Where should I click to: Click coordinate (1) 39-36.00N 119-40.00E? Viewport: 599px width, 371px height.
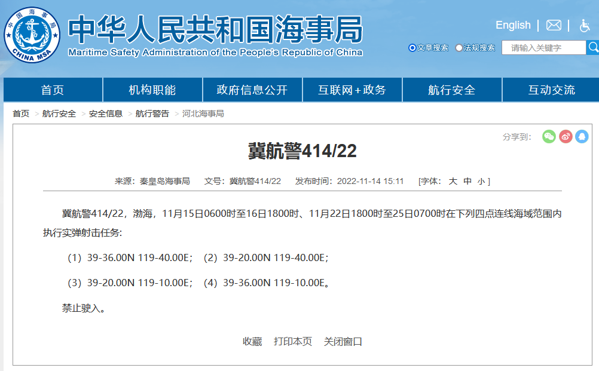[x=130, y=257]
